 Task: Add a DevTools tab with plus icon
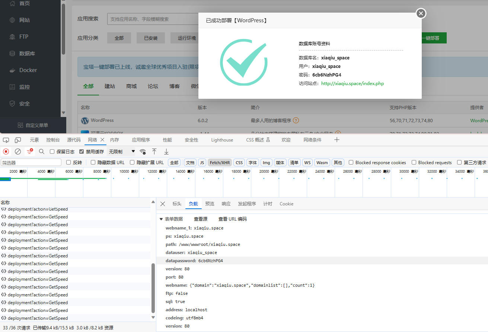click(337, 140)
